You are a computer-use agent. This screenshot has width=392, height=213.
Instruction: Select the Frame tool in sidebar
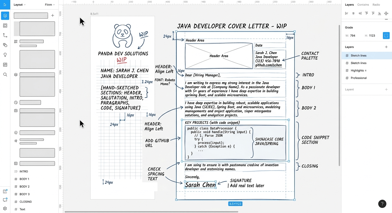[x=5, y=26]
